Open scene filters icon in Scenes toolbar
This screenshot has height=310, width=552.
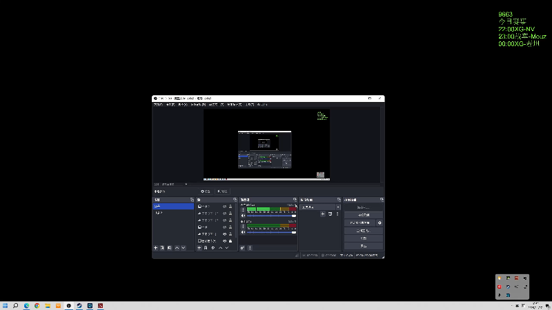point(169,248)
